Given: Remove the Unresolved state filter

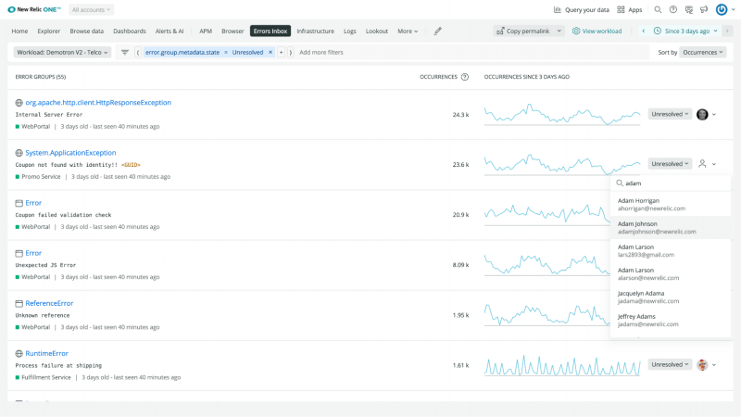Looking at the screenshot, I should [x=270, y=53].
